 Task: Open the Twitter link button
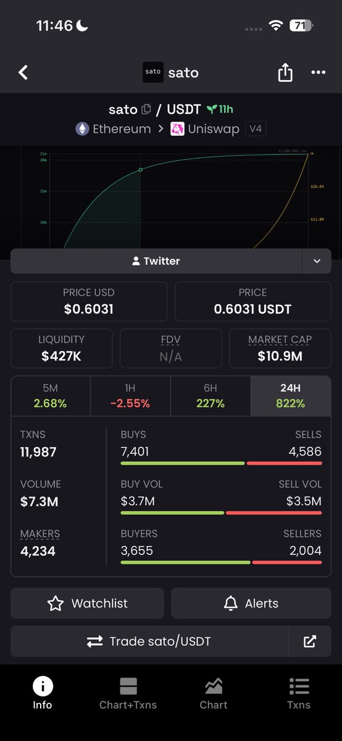tap(156, 261)
